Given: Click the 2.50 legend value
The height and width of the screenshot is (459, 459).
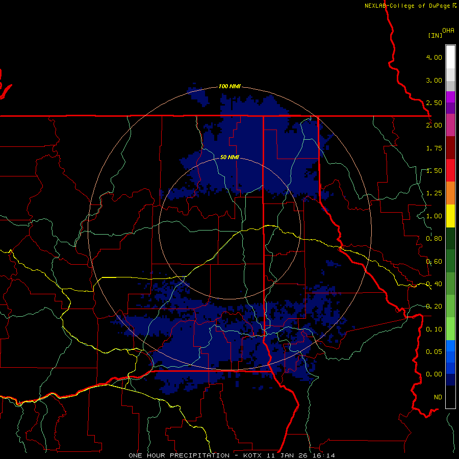Looking at the screenshot, I should (434, 103).
